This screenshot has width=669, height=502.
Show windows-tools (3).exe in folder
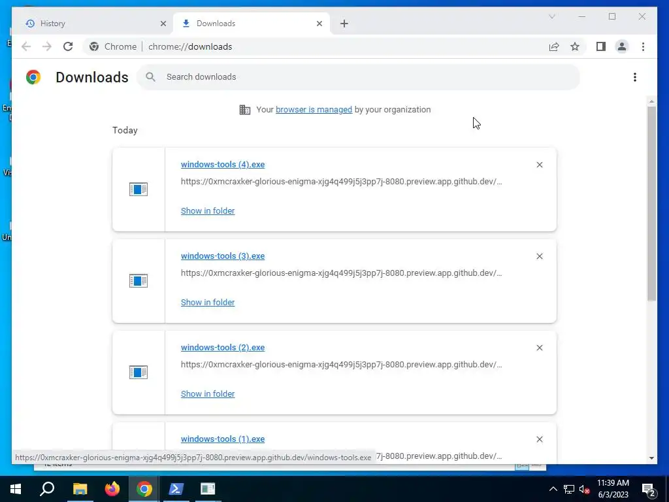coord(208,302)
